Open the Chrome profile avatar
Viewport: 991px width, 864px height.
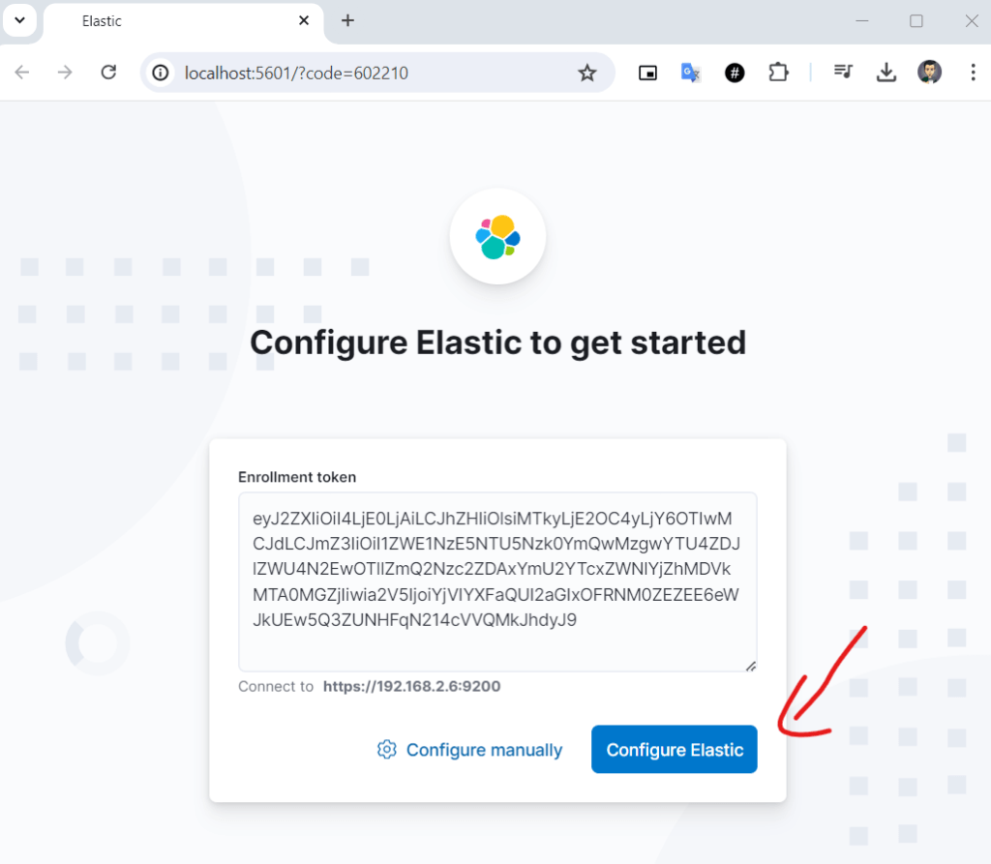tap(929, 73)
